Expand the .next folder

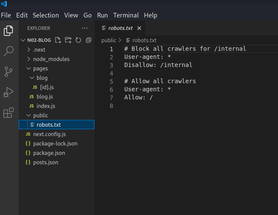(x=39, y=49)
